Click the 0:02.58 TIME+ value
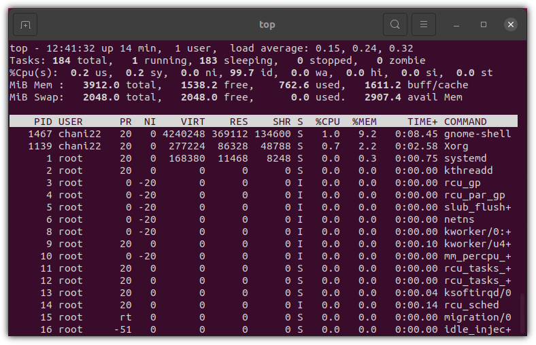This screenshot has width=536, height=345. 416,146
